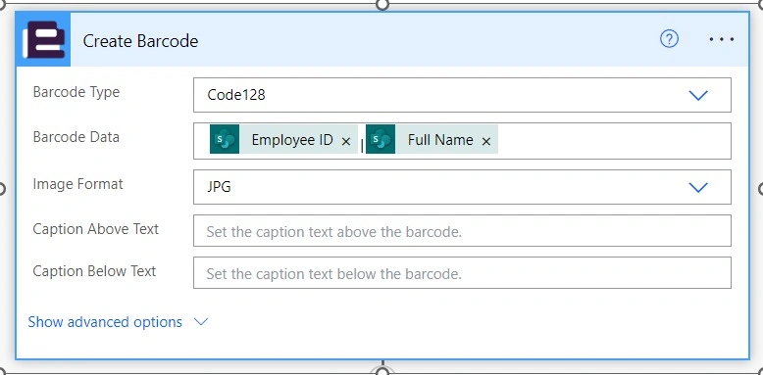Focus the Caption Above Text field

(462, 231)
